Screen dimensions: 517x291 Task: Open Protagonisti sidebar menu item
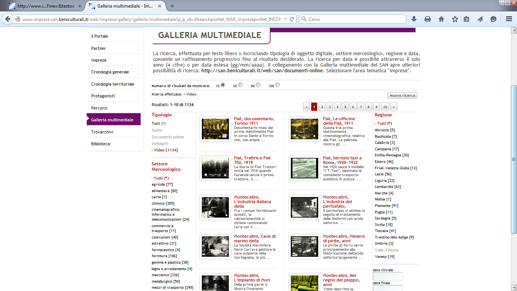pyautogui.click(x=103, y=96)
